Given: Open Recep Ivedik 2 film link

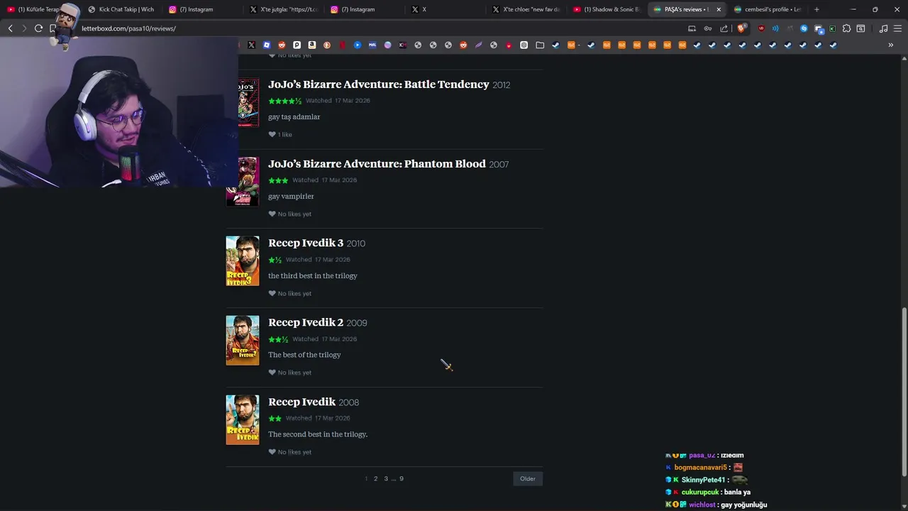Looking at the screenshot, I should click(x=306, y=322).
